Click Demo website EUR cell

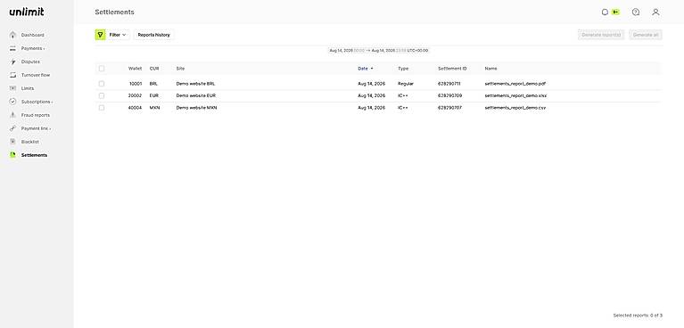click(x=196, y=95)
